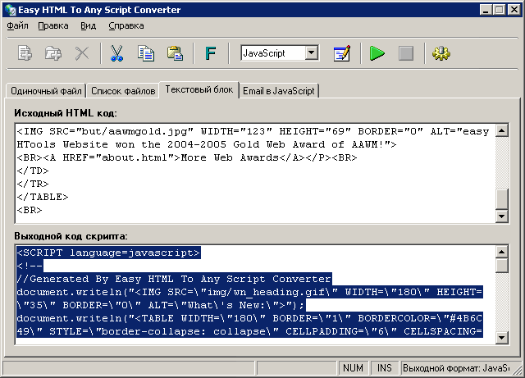Switch to the Одиночный файл tab
Image resolution: width=525 pixels, height=378 pixels.
coord(46,91)
